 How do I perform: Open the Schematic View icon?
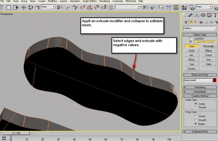click(176, 7)
